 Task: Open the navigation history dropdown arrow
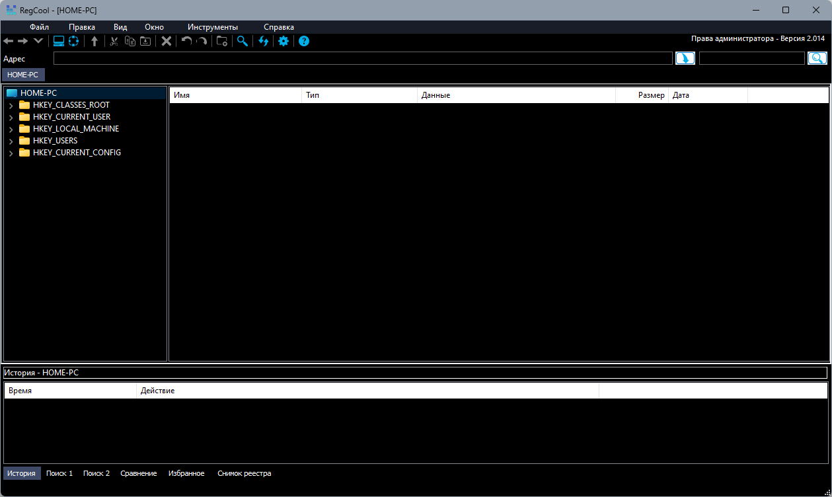(38, 41)
